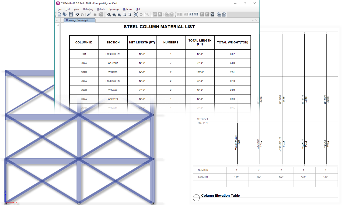
Task: Click the Open file icon in toolbar
Action: pos(65,15)
